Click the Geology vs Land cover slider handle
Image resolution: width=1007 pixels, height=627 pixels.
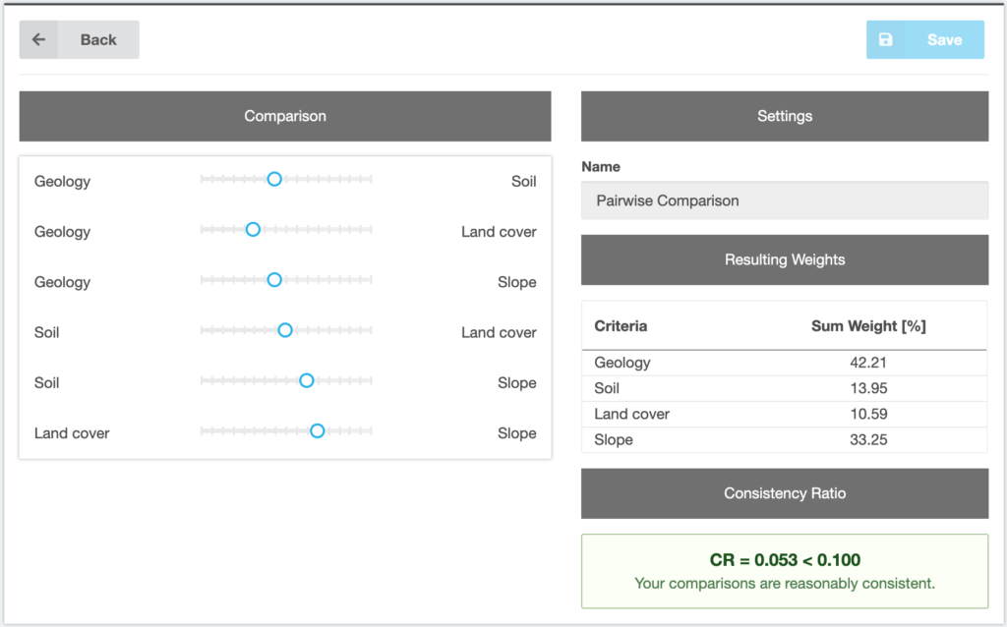[253, 229]
